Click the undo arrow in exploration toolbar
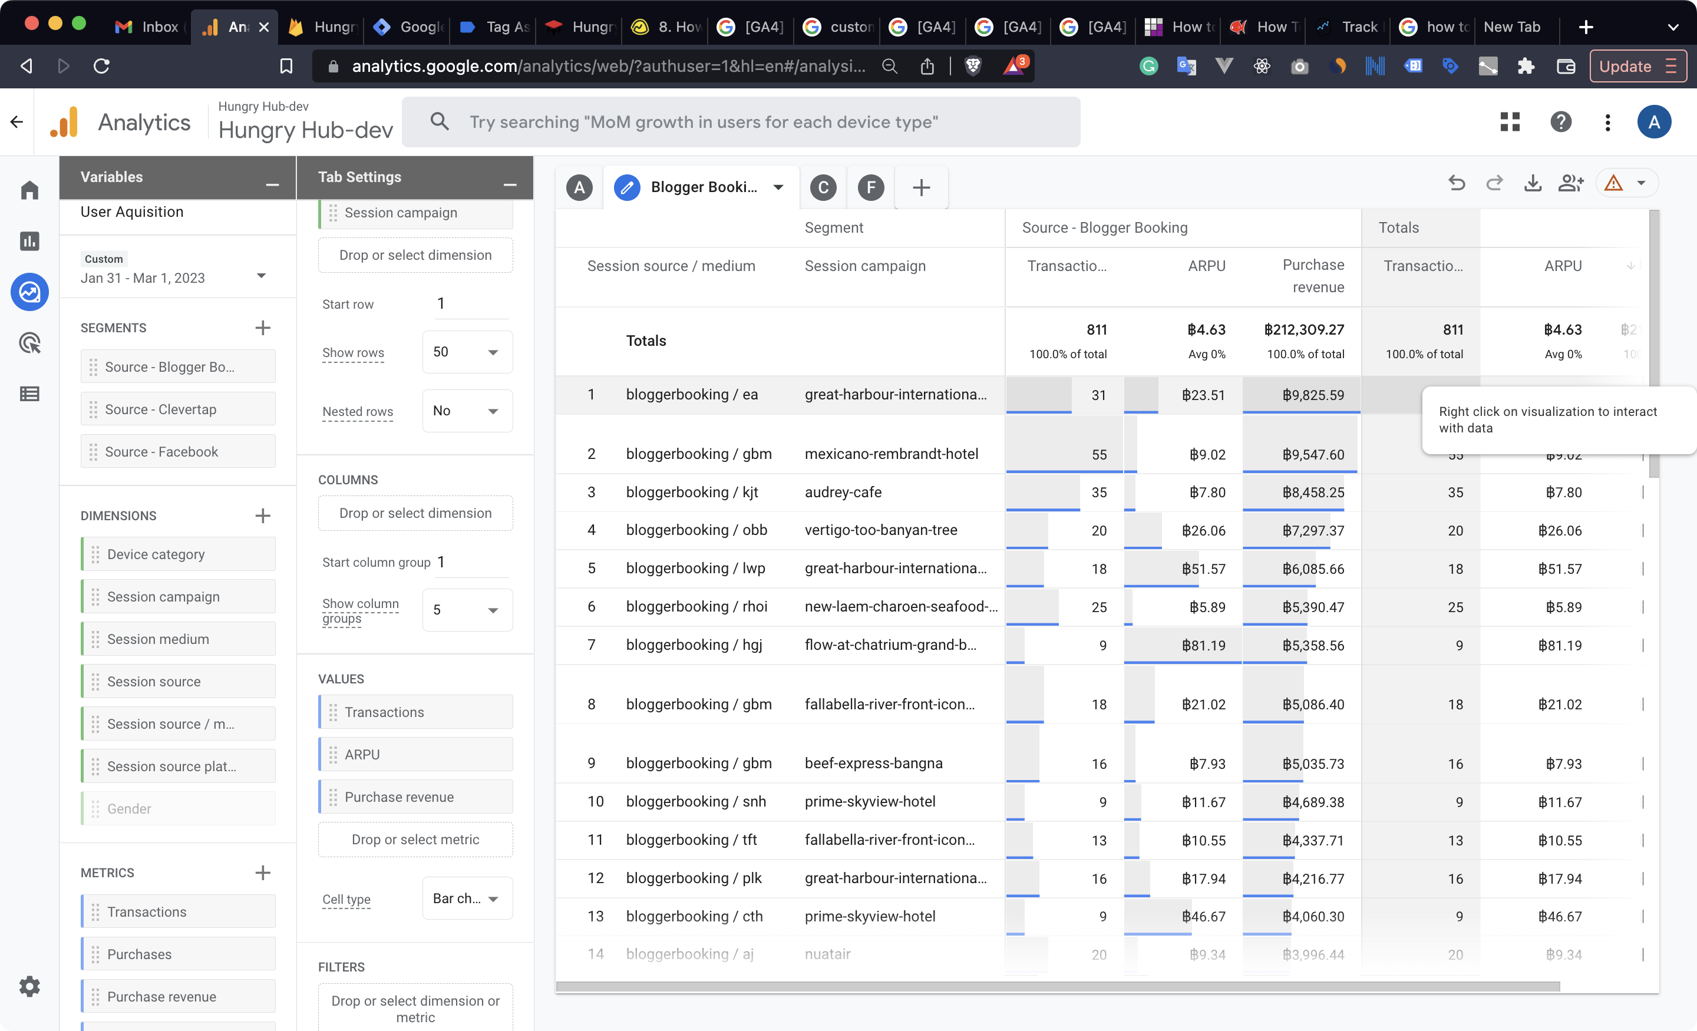Viewport: 1697px width, 1031px height. [1456, 183]
